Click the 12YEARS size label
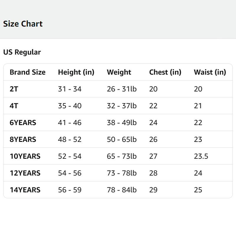Image resolution: width=236 pixels, height=236 pixels. pos(25,173)
